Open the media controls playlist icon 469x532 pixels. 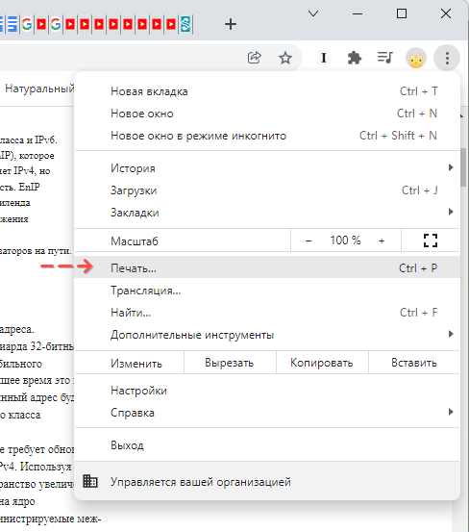385,58
